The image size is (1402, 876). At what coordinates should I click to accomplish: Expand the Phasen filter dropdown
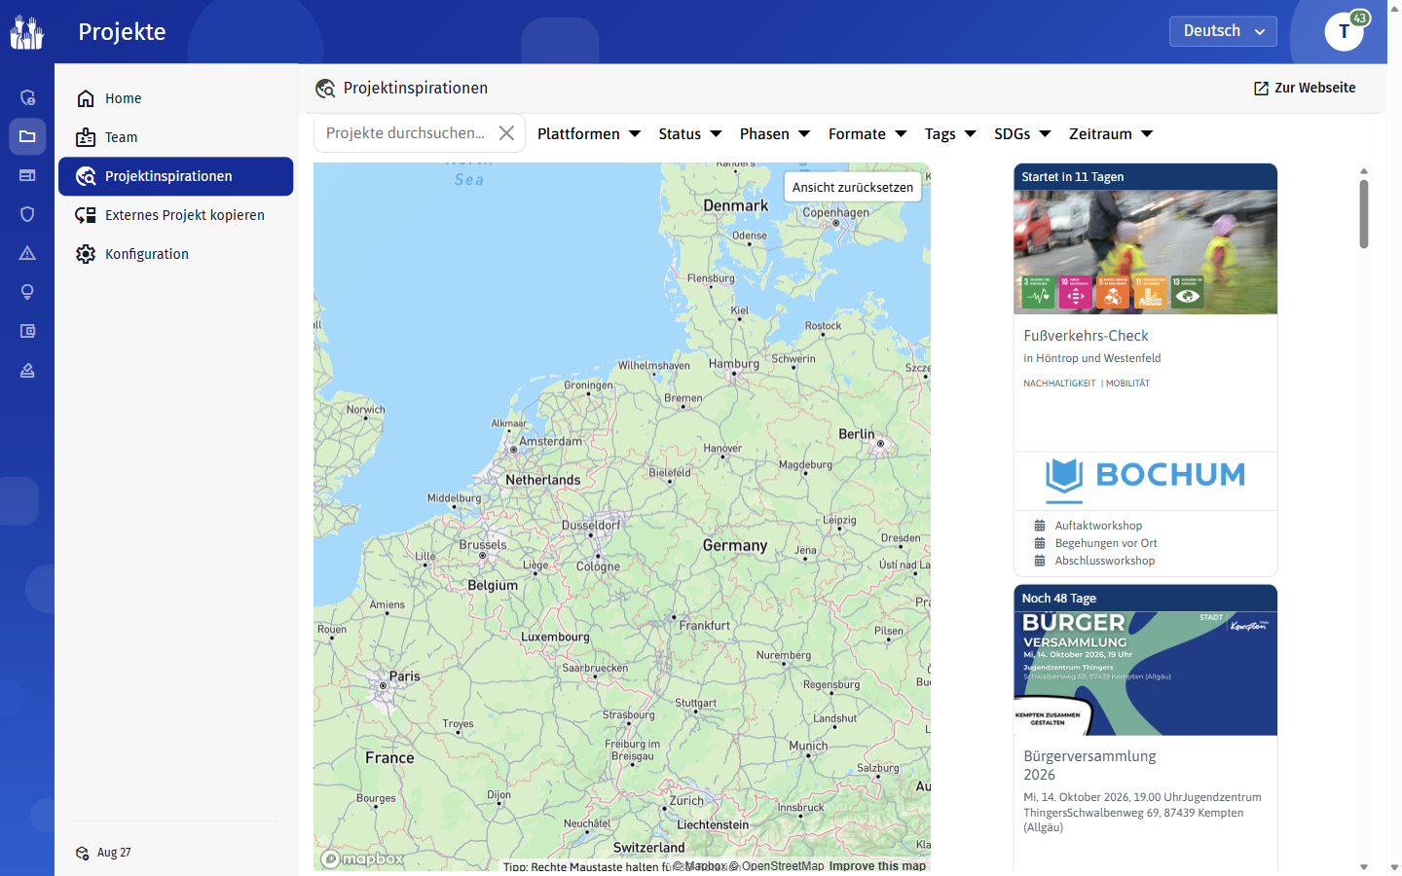click(775, 134)
